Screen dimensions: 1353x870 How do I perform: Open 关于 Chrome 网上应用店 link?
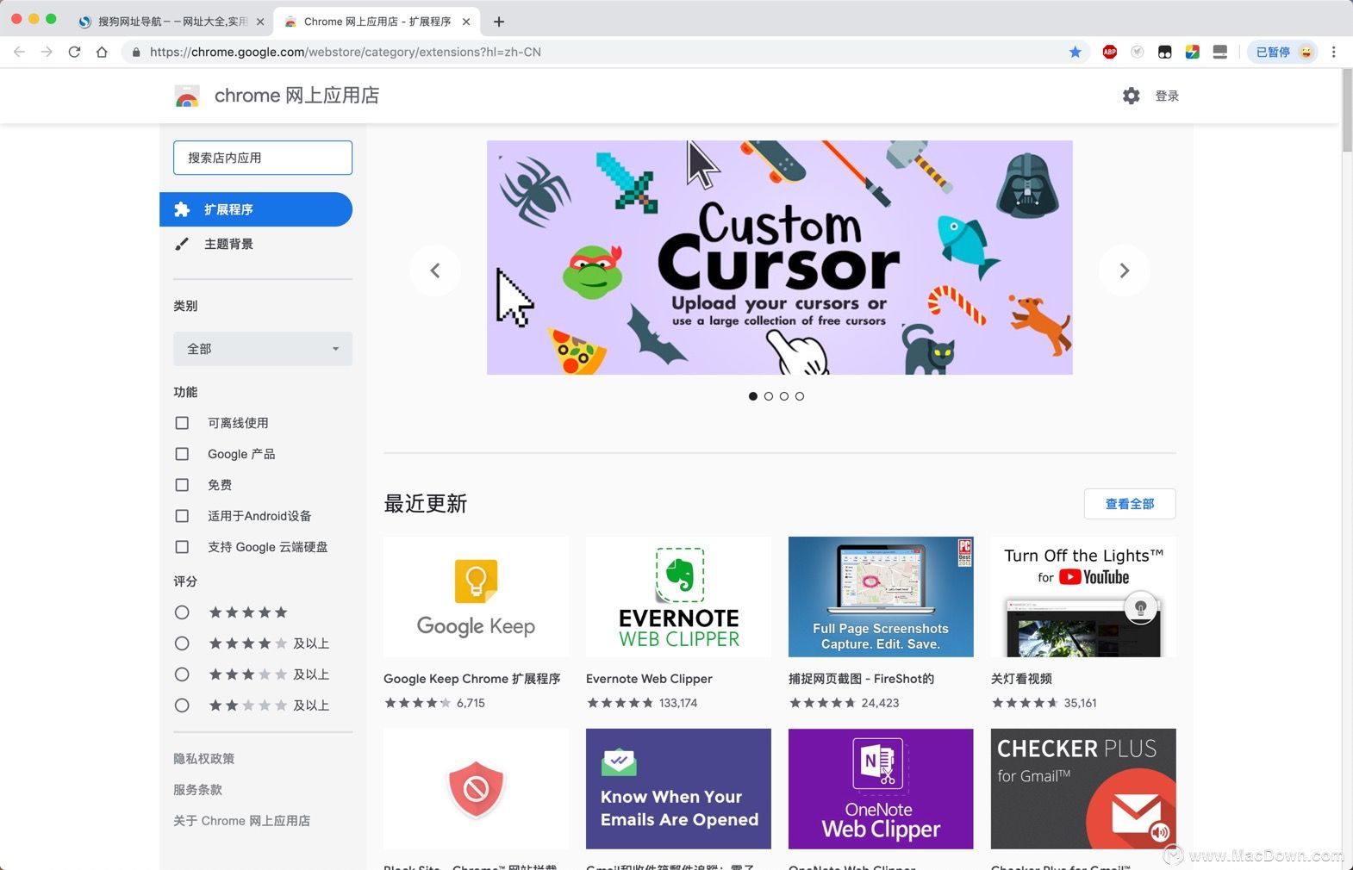(x=242, y=821)
